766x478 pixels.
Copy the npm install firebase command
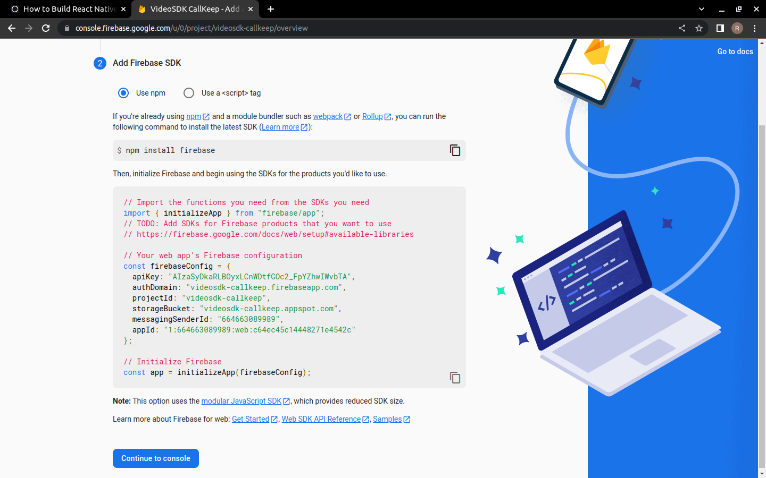pyautogui.click(x=455, y=150)
